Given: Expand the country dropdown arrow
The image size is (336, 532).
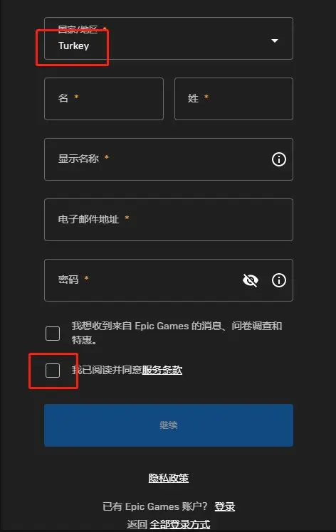Looking at the screenshot, I should pos(275,41).
